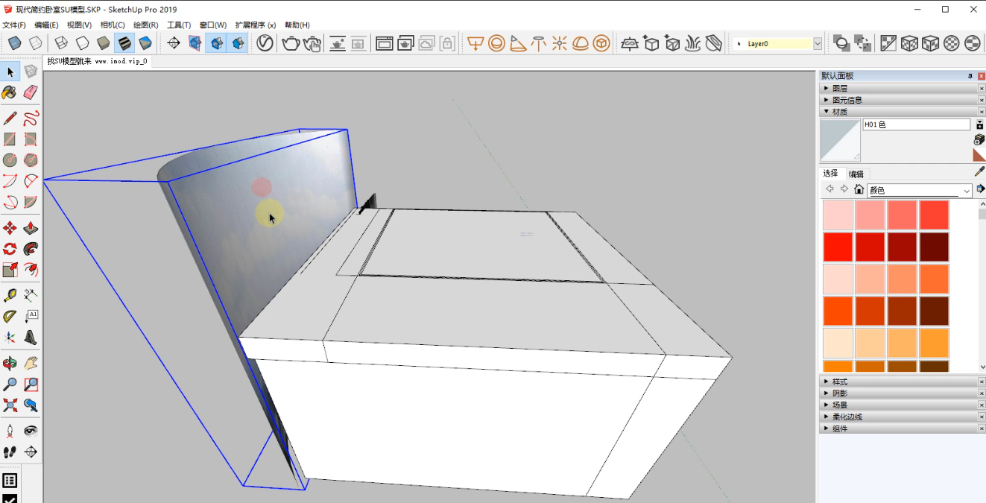Pick the bright red color swatch
Image resolution: width=986 pixels, height=503 pixels.
point(838,247)
